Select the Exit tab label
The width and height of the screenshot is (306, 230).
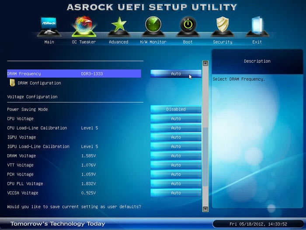[x=257, y=42]
